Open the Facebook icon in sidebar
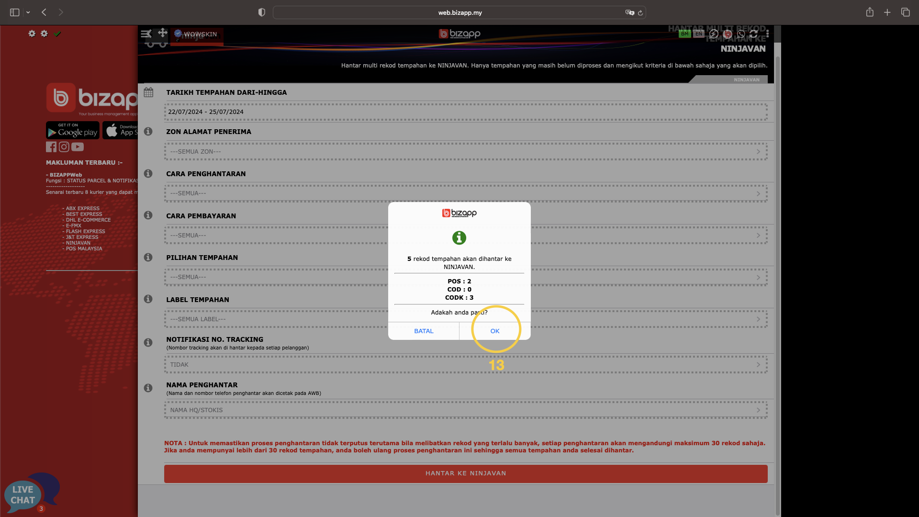 tap(51, 147)
